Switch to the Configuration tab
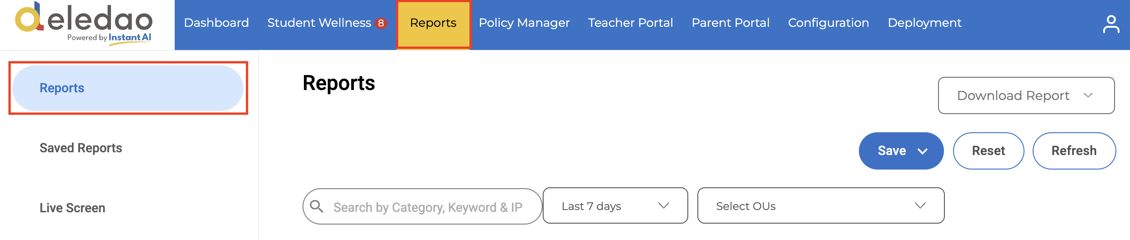This screenshot has width=1130, height=240. tap(828, 23)
